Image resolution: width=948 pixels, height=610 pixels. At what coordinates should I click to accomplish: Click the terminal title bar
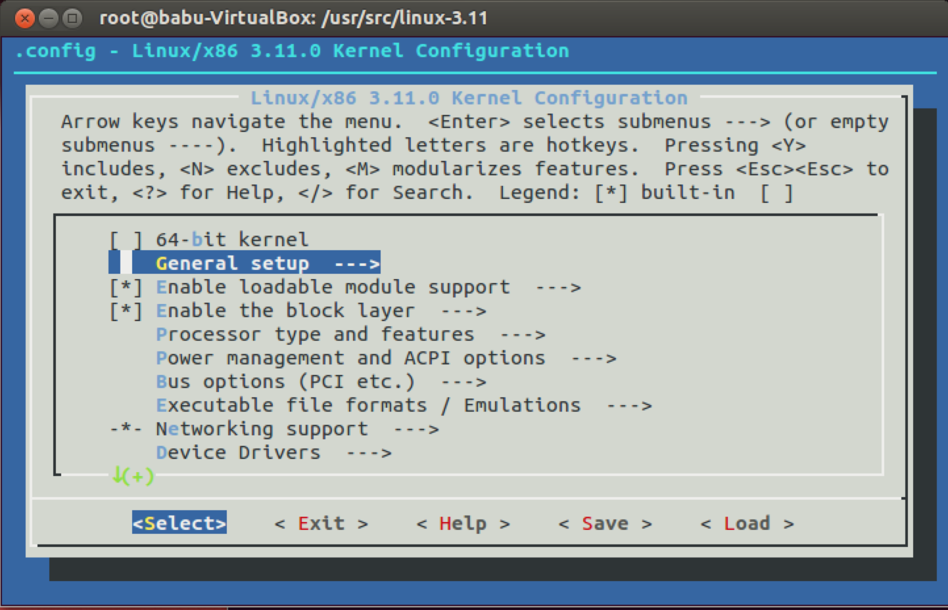tap(394, 18)
